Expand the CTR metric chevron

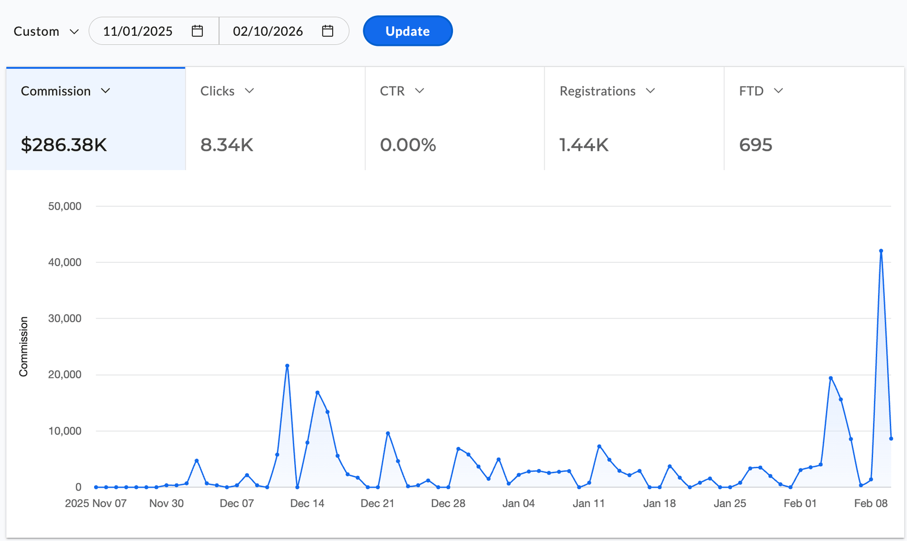click(x=419, y=91)
